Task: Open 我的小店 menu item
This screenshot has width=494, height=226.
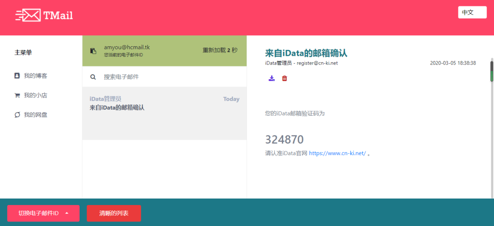Action: 35,95
